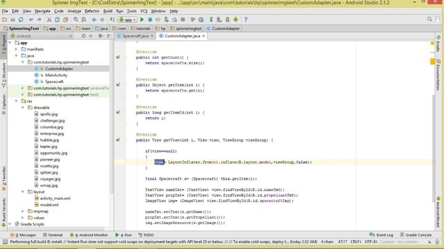Open project panel settings gear icon
The image size is (444, 249).
(100, 36)
